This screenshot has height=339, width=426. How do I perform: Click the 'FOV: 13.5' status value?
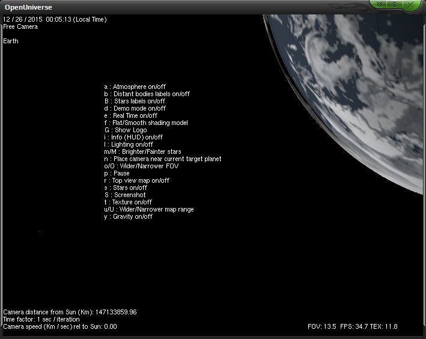[x=322, y=326]
